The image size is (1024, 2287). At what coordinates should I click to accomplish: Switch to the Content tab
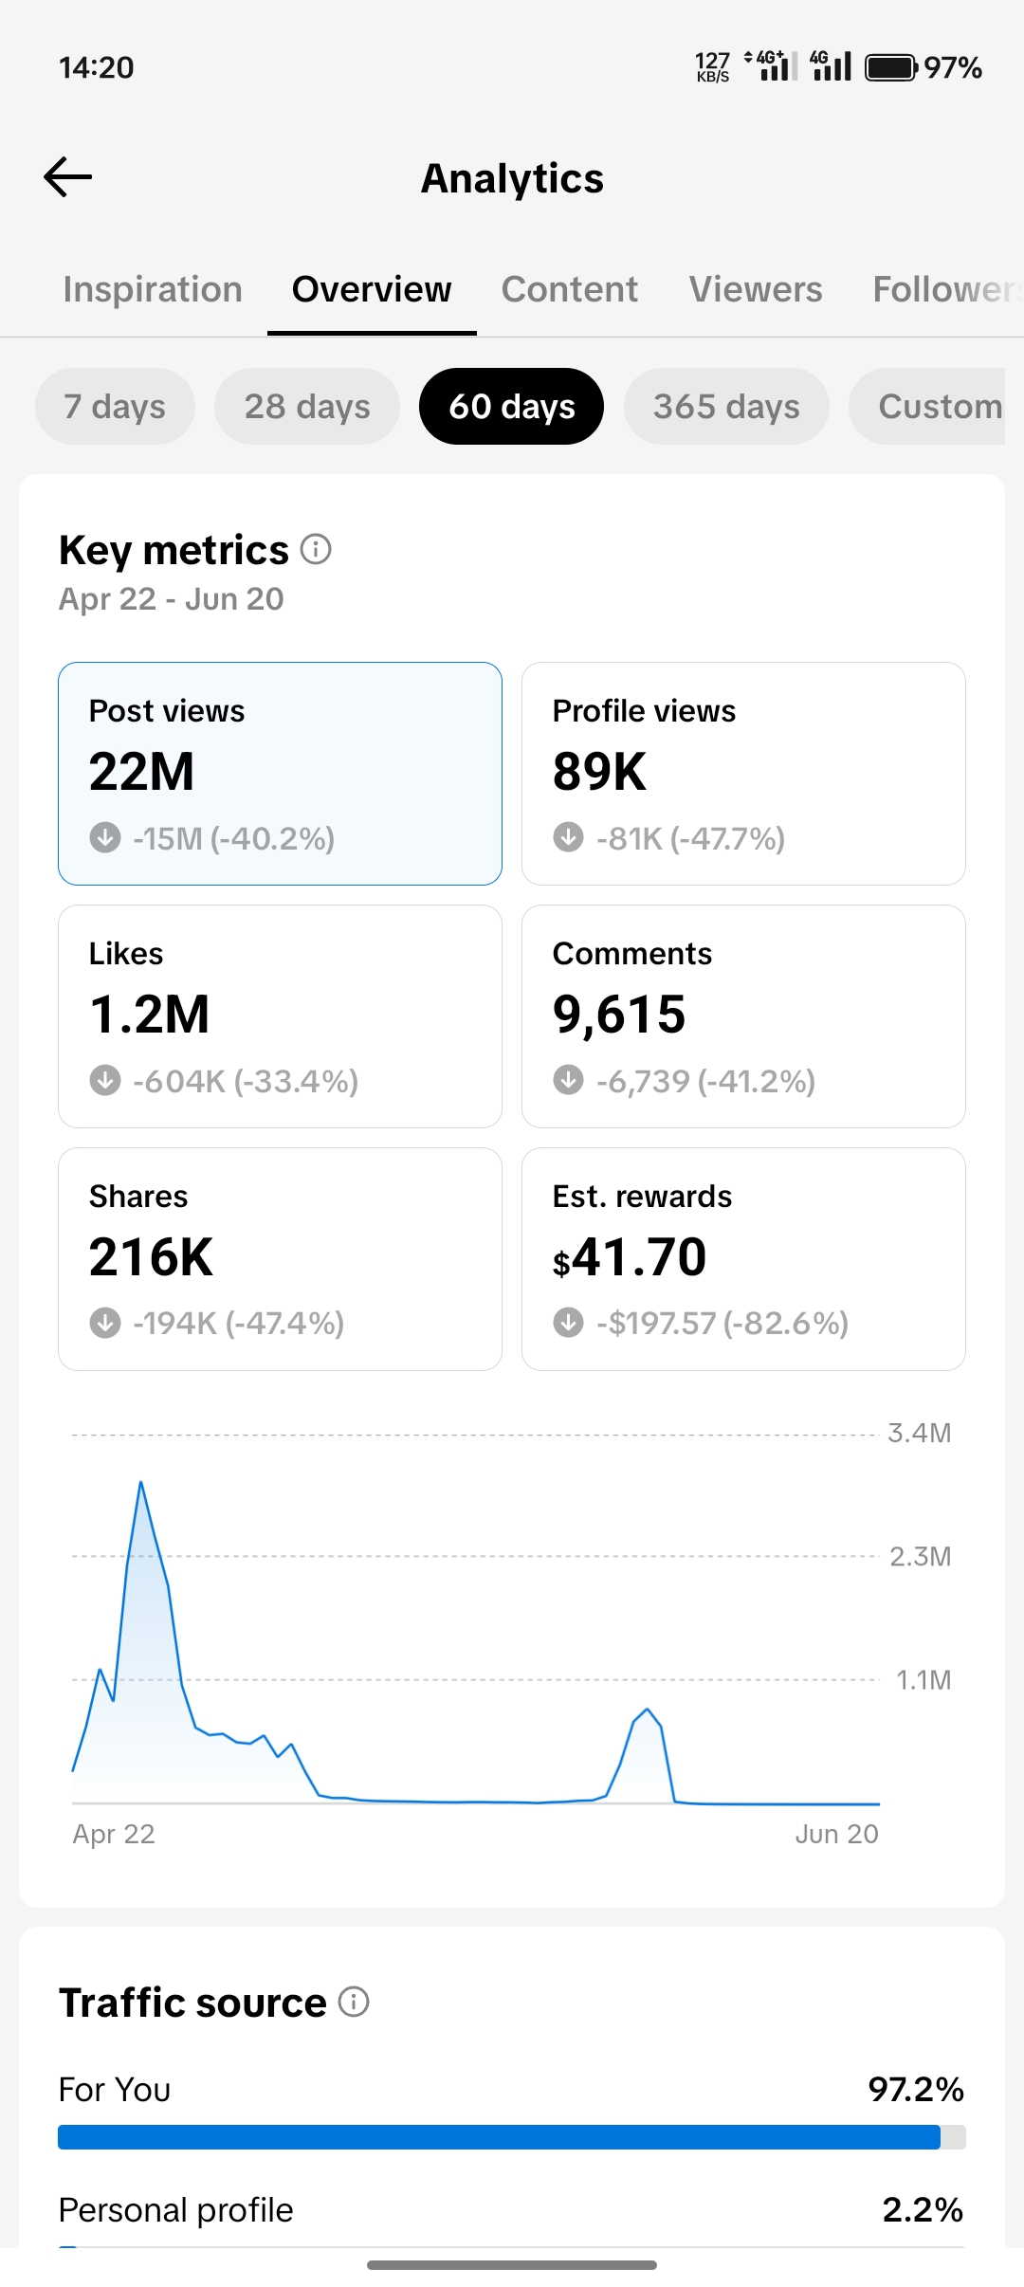[x=569, y=289]
